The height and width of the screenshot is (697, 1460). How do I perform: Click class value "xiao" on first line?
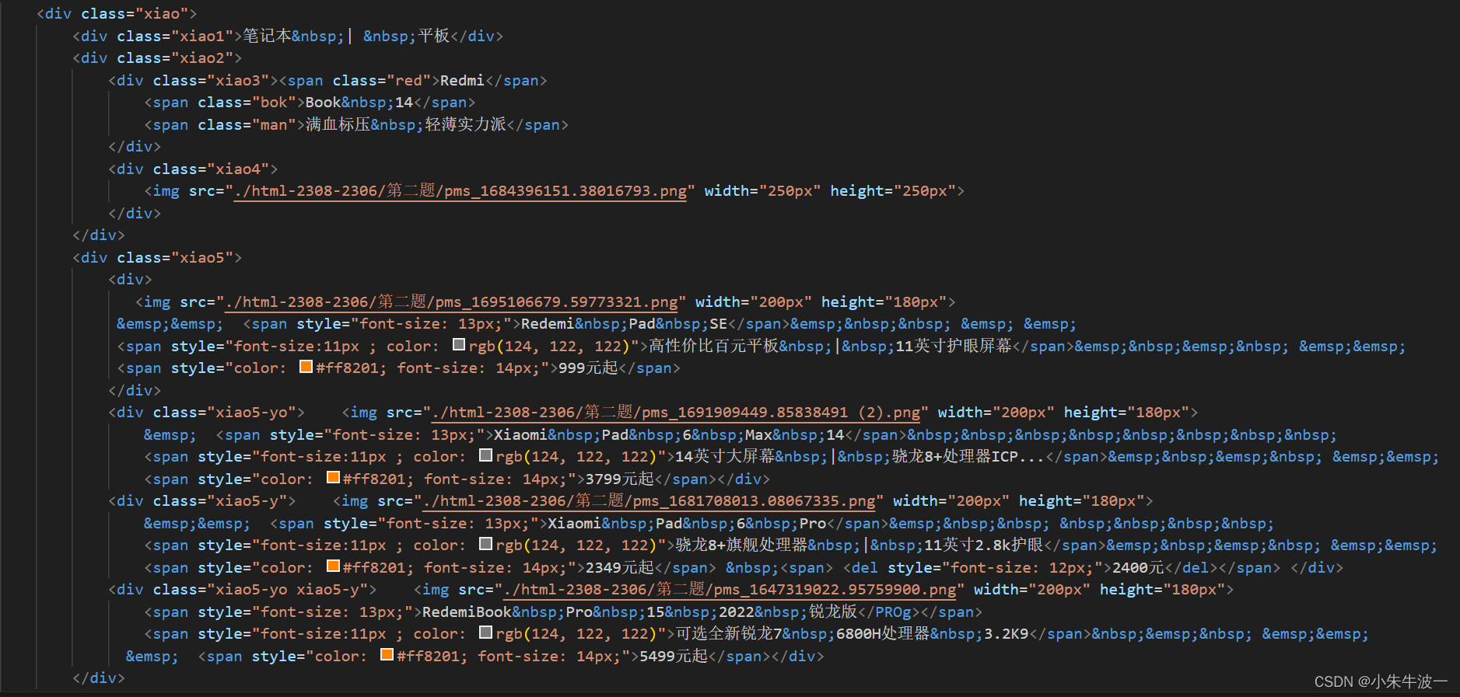pyautogui.click(x=162, y=14)
